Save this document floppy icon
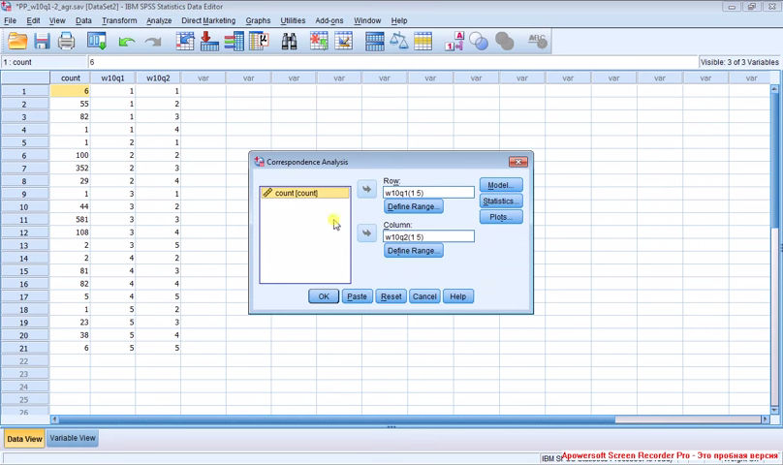This screenshot has height=465, width=783. [x=42, y=41]
